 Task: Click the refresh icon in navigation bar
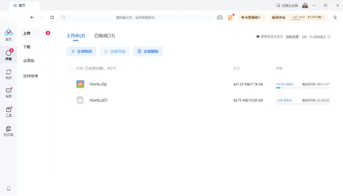(x=52, y=17)
